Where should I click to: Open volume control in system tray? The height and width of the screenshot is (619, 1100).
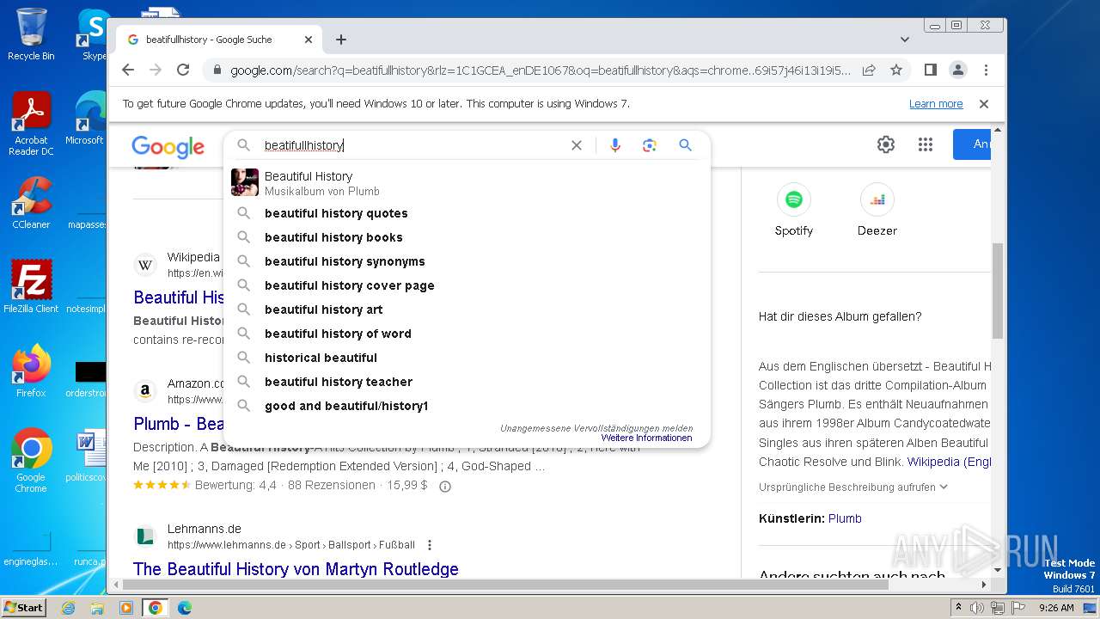coord(977,608)
